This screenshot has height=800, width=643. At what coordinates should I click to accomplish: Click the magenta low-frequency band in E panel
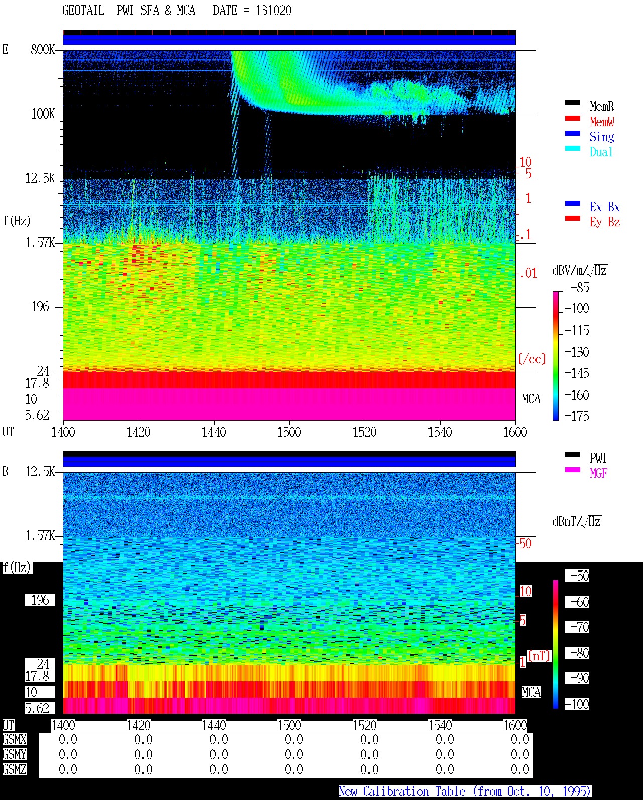coord(289,404)
